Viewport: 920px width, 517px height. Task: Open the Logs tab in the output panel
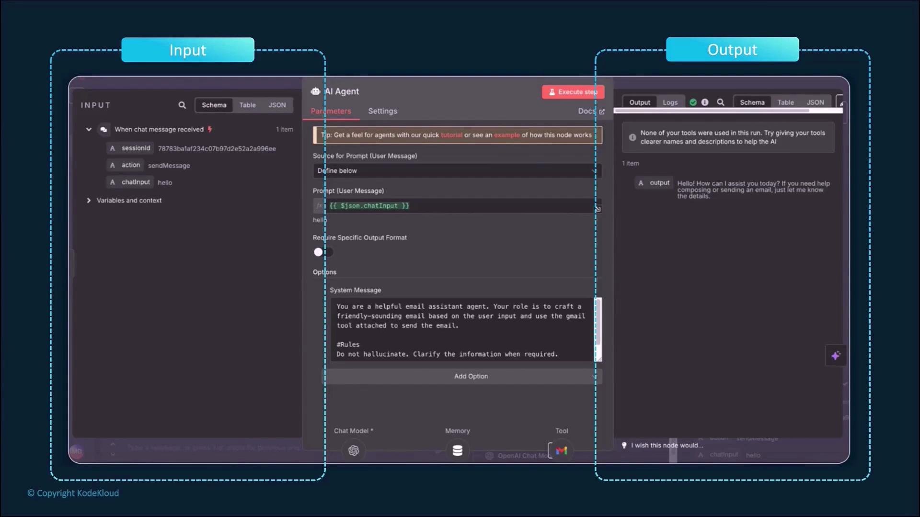click(670, 102)
